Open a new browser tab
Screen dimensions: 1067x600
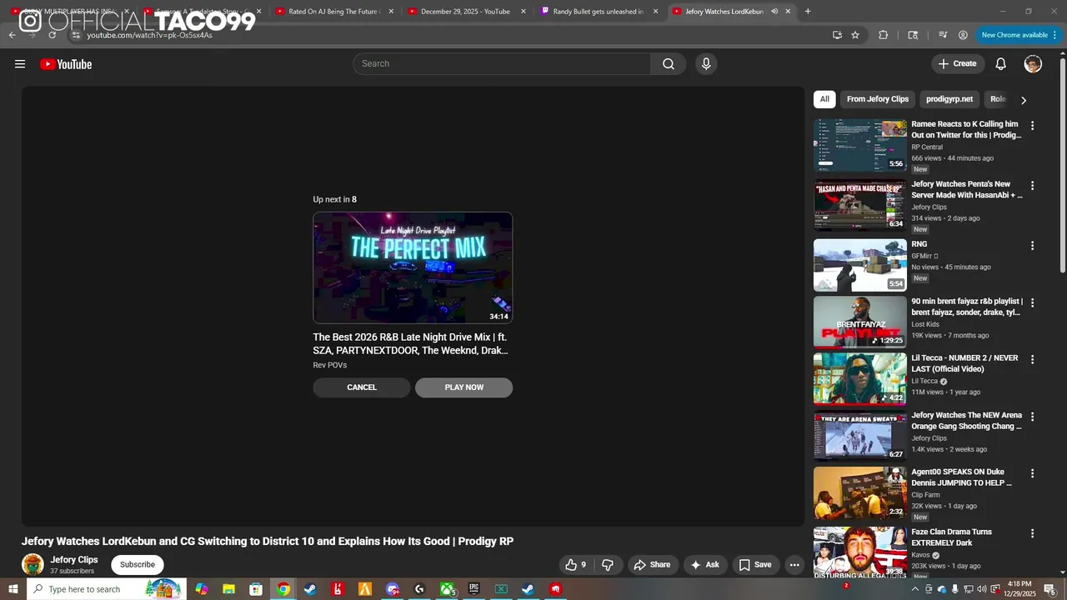pos(808,12)
